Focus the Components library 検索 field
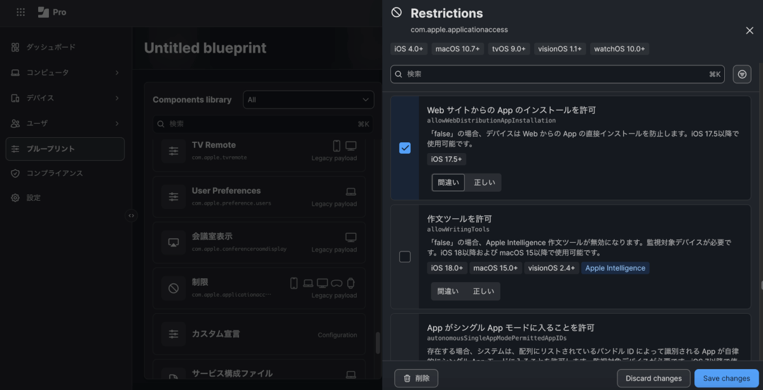Image resolution: width=763 pixels, height=390 pixels. tap(263, 124)
